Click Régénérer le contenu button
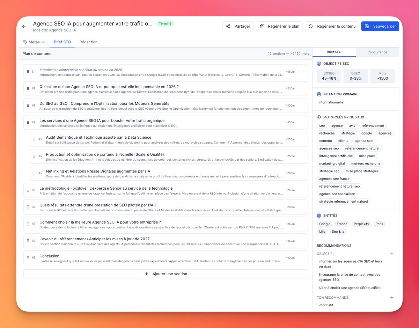 [332, 26]
